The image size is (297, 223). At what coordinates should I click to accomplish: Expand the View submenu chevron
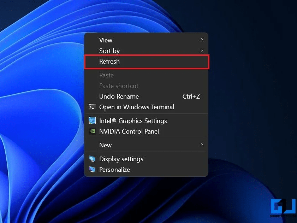point(202,40)
